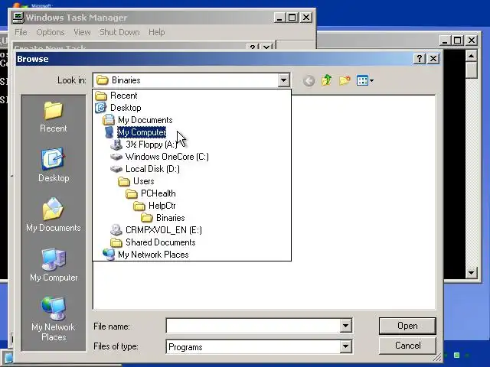The width and height of the screenshot is (490, 367).
Task: Choose Local Disk (D:) drive
Action: 152,169
